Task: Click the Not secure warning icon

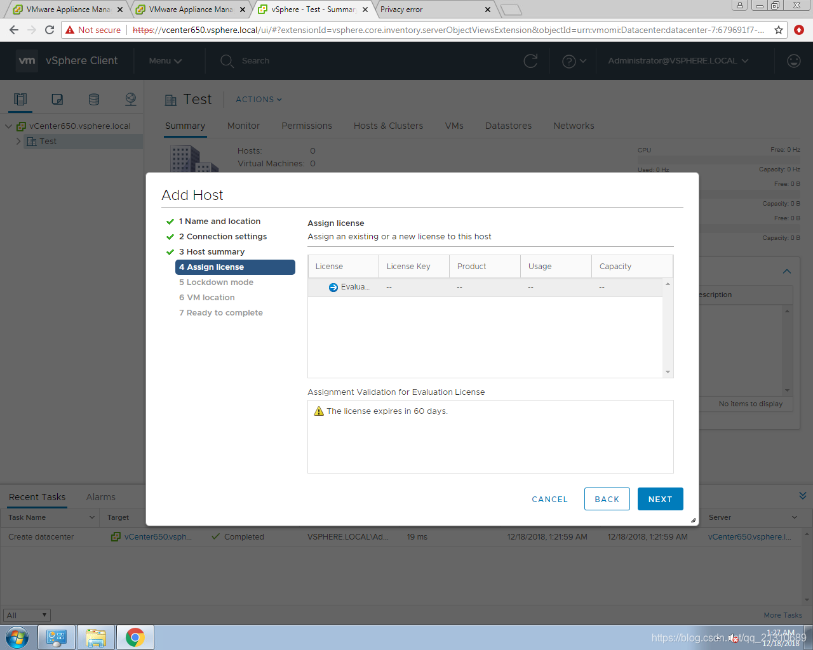Action: tap(70, 30)
